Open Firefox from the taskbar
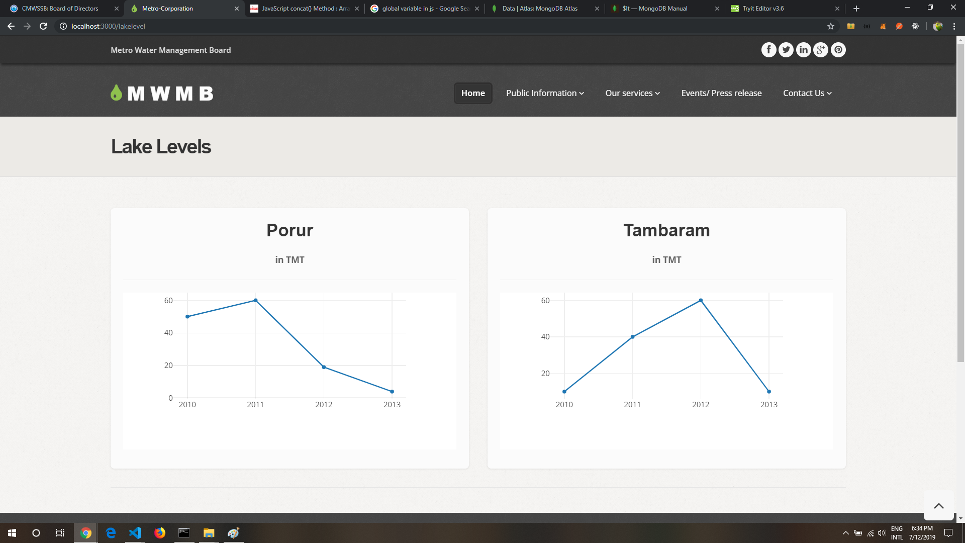The height and width of the screenshot is (543, 965). pos(160,533)
